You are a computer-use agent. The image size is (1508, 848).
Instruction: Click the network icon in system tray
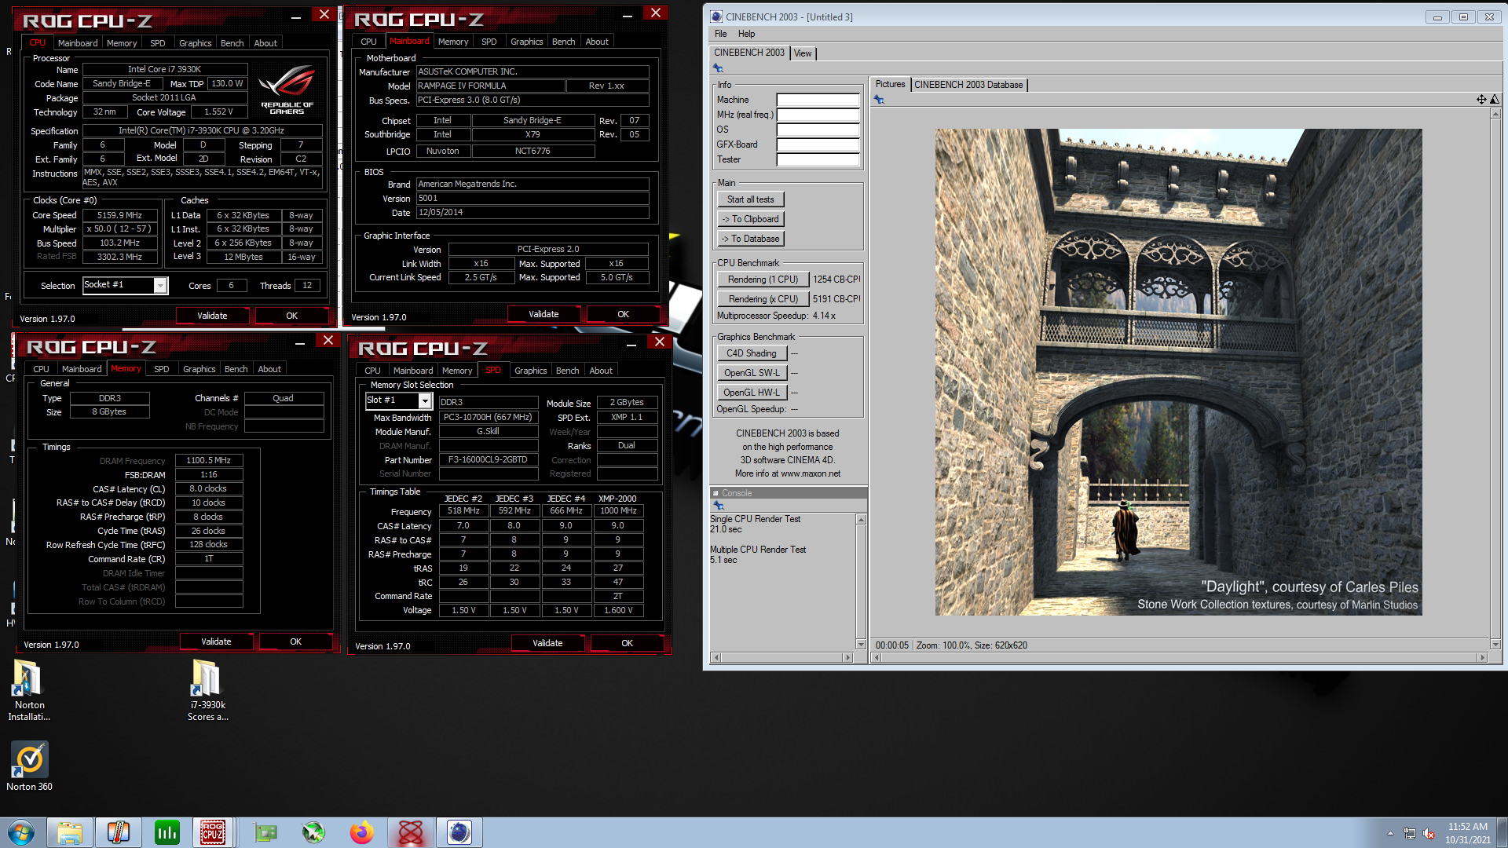point(1410,834)
